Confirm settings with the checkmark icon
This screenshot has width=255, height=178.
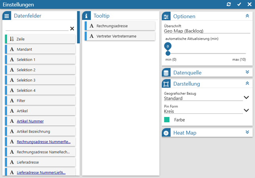point(239,4)
